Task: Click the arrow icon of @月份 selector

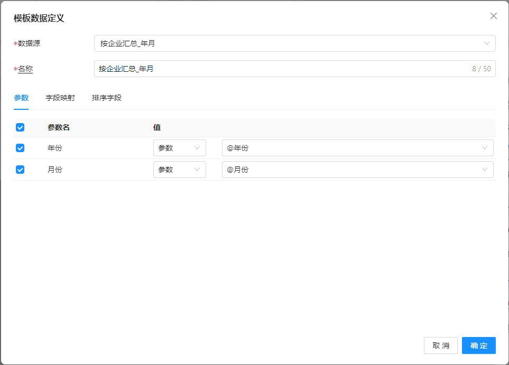Action: (x=484, y=170)
